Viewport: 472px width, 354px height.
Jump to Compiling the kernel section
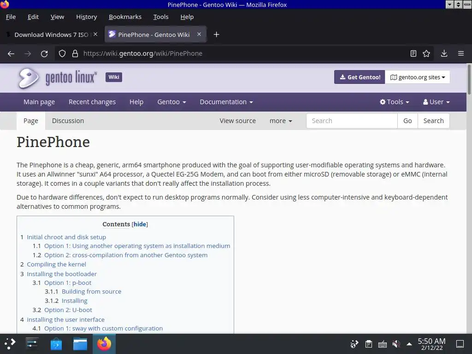tap(56, 264)
